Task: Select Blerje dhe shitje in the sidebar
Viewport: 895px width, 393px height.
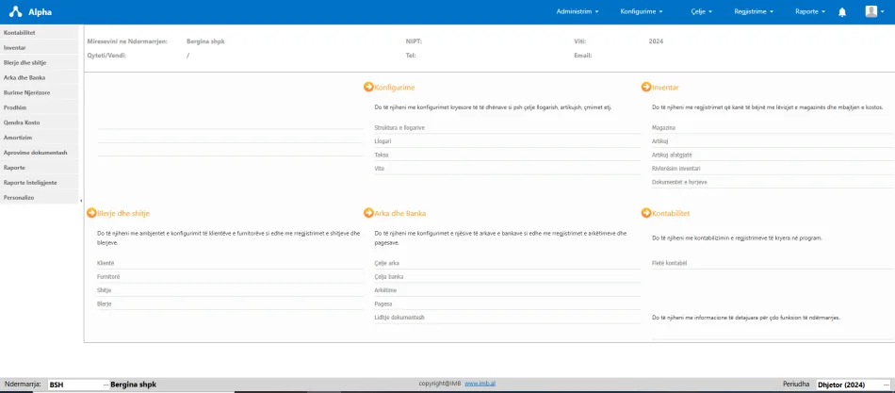Action: point(40,63)
